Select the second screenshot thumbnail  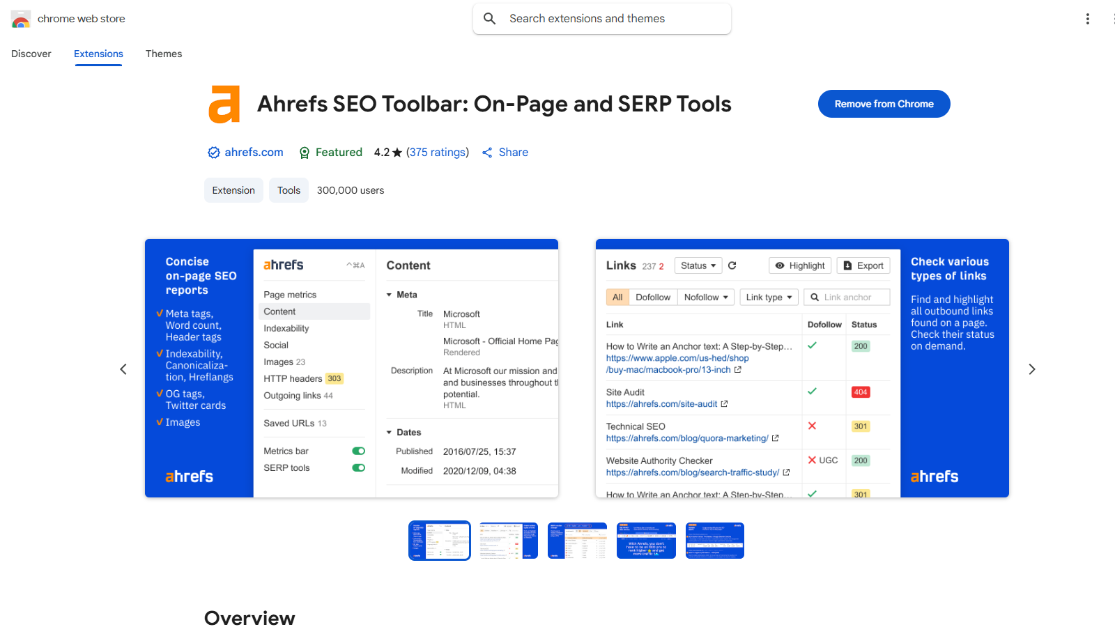point(508,541)
